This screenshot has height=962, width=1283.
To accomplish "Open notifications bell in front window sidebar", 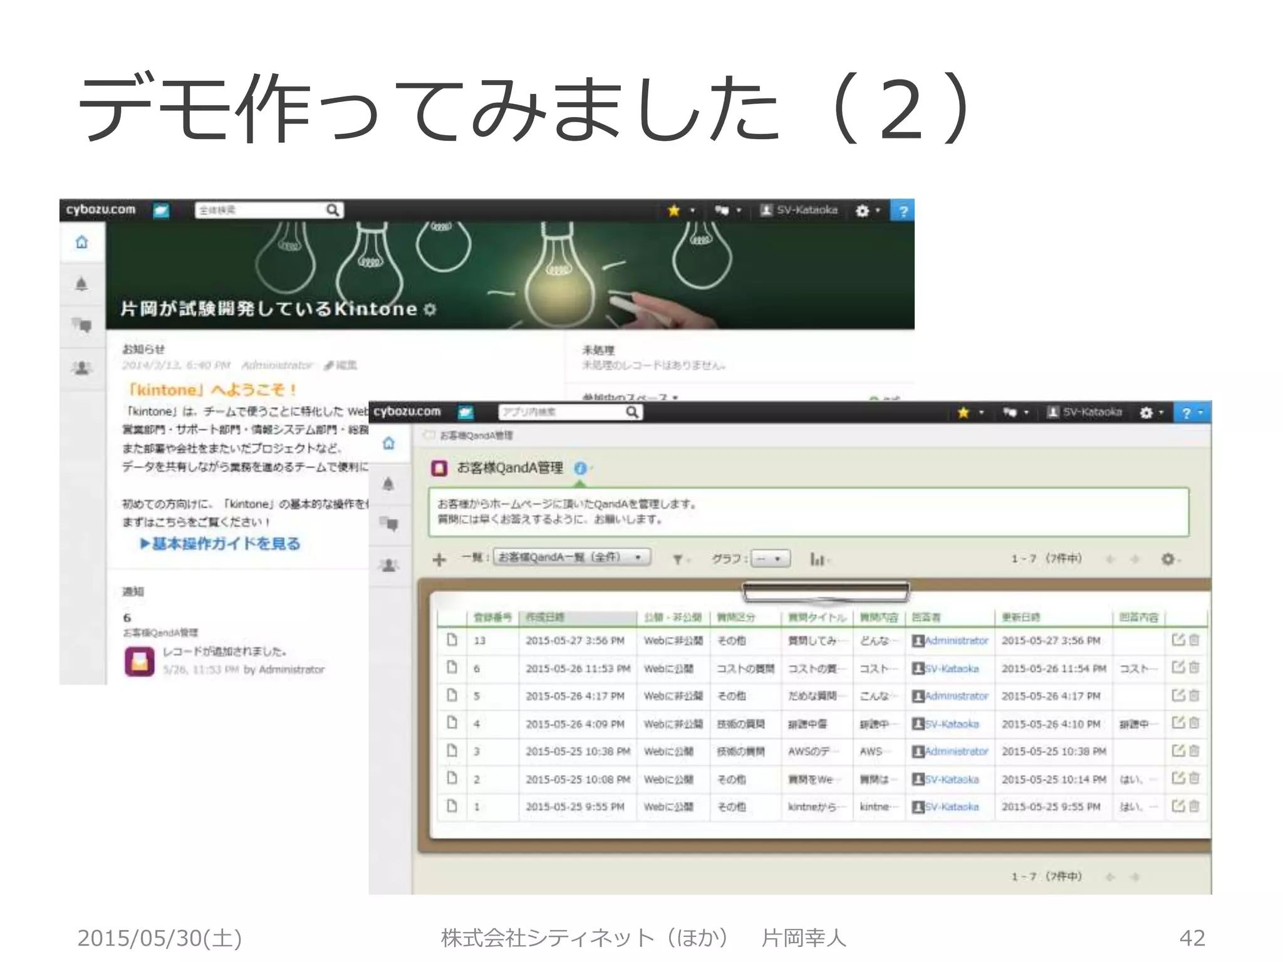I will click(x=388, y=484).
